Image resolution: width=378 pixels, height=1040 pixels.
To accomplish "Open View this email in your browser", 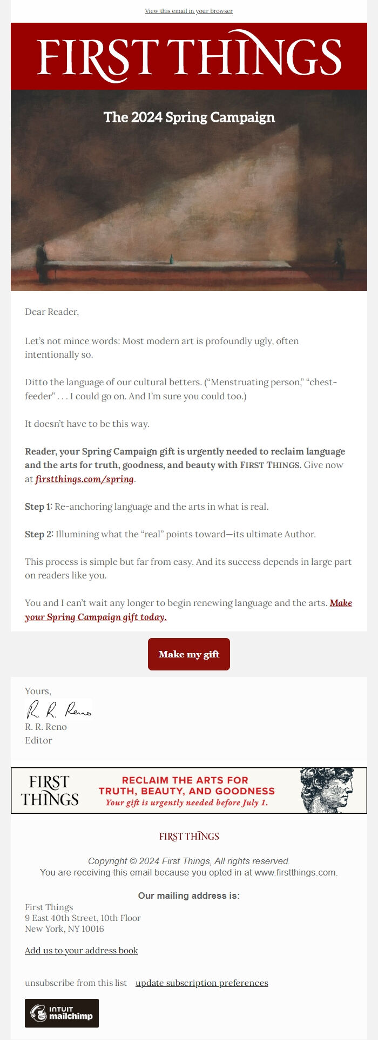I will point(188,11).
